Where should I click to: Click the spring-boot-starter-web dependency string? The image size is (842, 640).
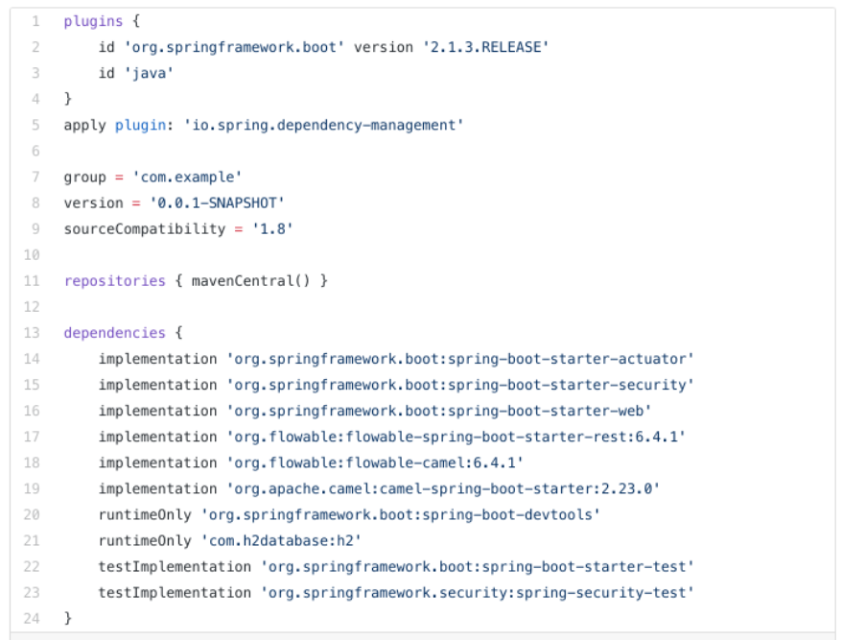click(x=439, y=411)
